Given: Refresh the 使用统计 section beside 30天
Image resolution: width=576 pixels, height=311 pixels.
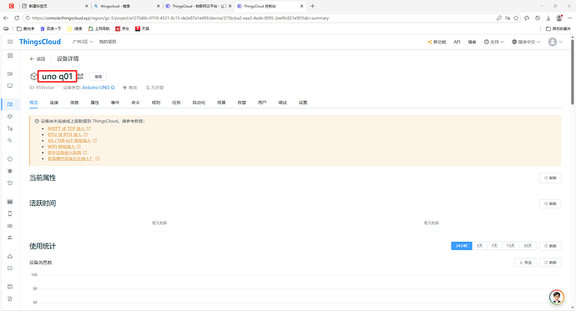Looking at the screenshot, I should 550,246.
